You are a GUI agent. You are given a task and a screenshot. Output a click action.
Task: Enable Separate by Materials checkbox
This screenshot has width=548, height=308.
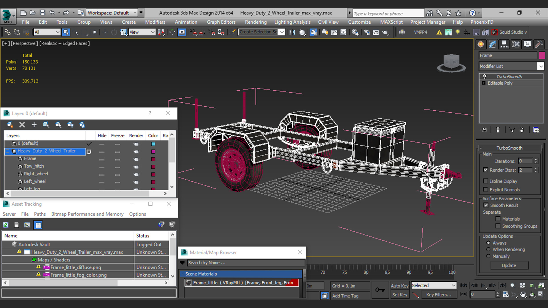click(498, 219)
